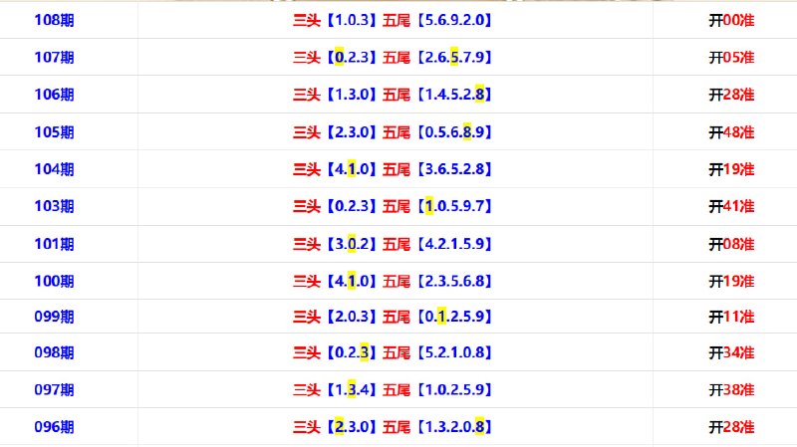The width and height of the screenshot is (797, 447).
Task: Select the 107期 issue number
Action: (x=54, y=58)
